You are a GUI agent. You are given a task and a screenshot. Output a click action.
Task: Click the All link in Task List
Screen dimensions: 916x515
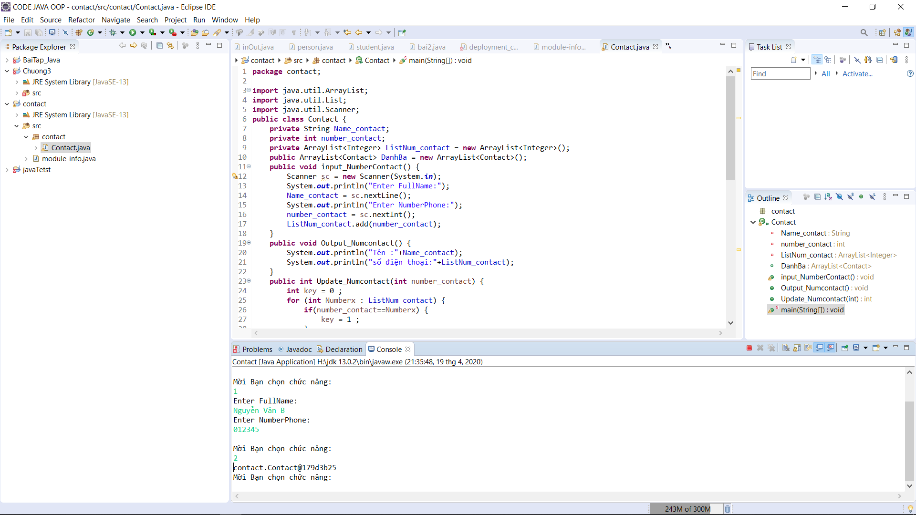coord(825,73)
